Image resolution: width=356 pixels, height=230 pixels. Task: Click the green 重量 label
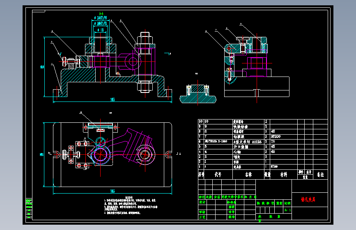[x=279, y=203]
